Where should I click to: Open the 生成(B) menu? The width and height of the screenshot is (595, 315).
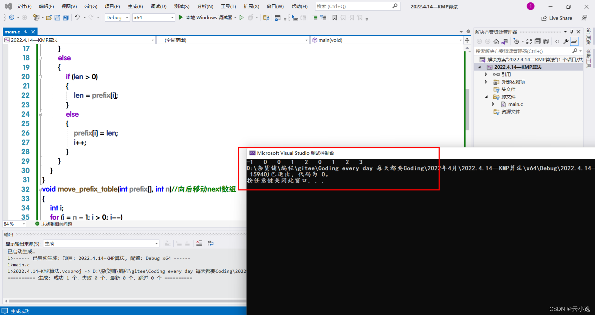[135, 6]
